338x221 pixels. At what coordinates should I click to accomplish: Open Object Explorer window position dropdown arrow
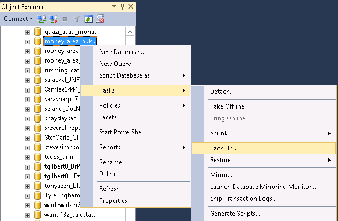coord(115,6)
